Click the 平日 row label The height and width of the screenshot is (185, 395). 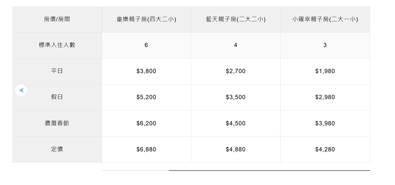pyautogui.click(x=57, y=71)
